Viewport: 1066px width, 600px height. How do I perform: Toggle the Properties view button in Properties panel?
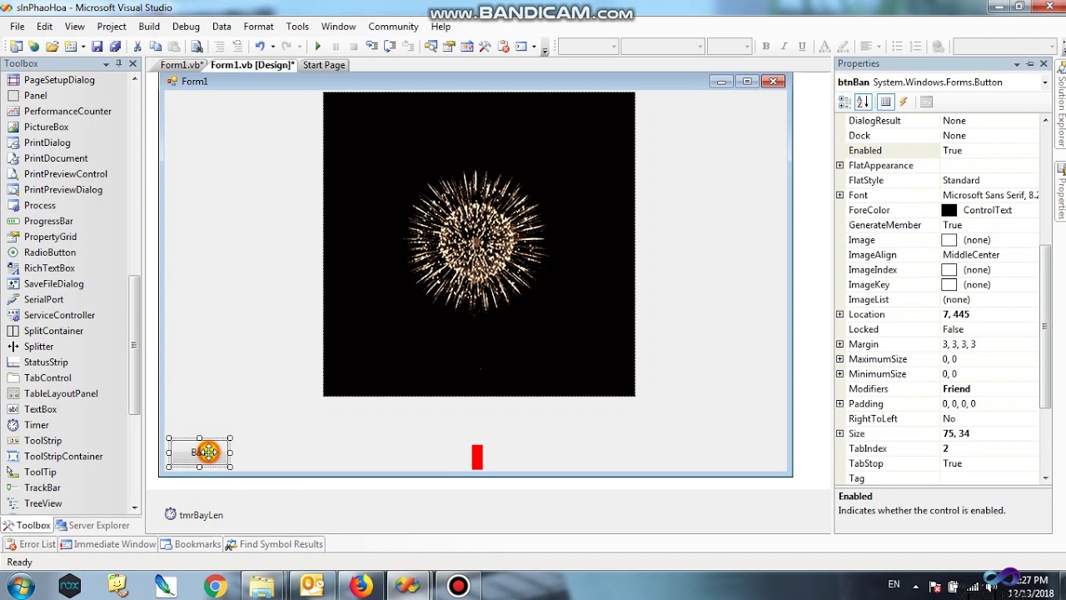(885, 102)
